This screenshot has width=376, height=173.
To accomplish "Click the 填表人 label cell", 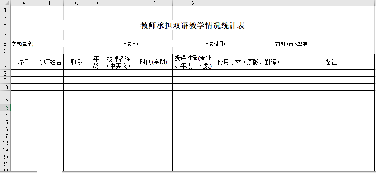I will (x=130, y=44).
